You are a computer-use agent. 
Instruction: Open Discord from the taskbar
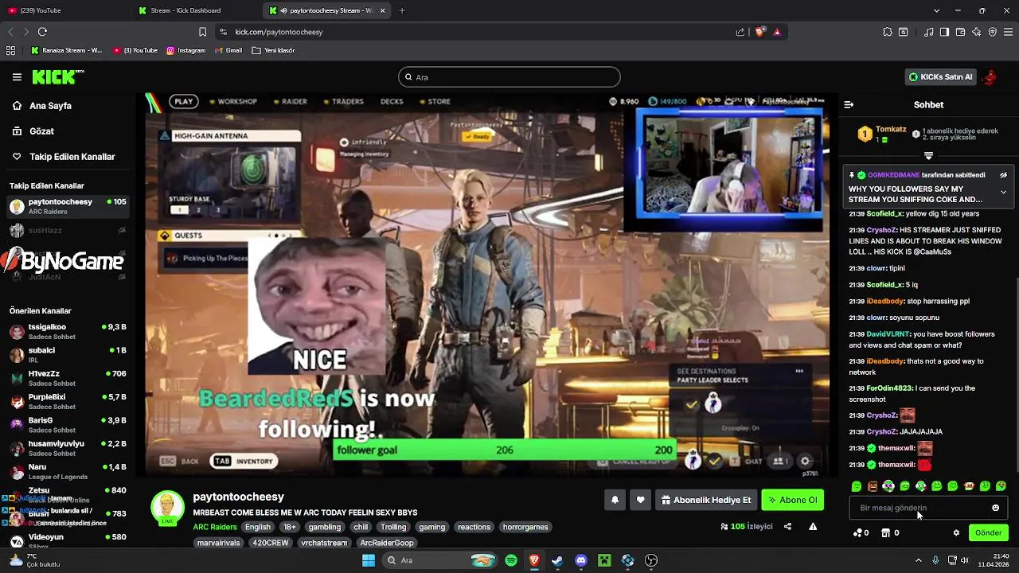point(581,560)
